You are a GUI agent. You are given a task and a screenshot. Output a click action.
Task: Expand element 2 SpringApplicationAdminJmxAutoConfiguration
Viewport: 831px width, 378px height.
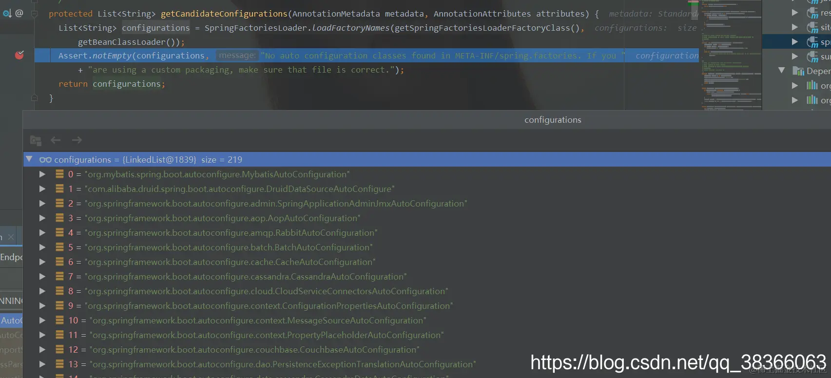(x=42, y=203)
